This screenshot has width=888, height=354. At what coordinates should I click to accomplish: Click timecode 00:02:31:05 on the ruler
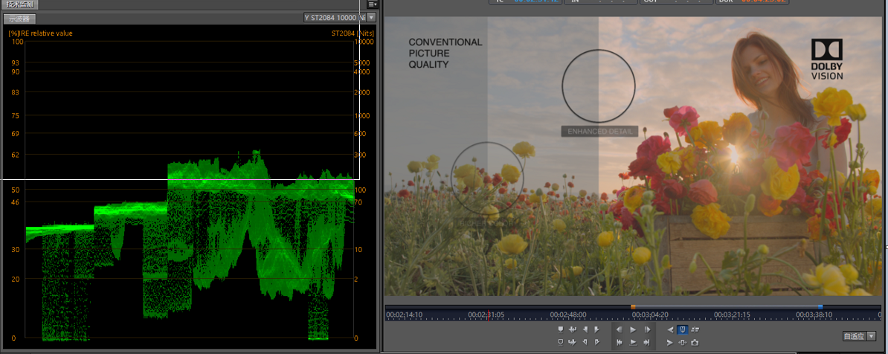[486, 315]
